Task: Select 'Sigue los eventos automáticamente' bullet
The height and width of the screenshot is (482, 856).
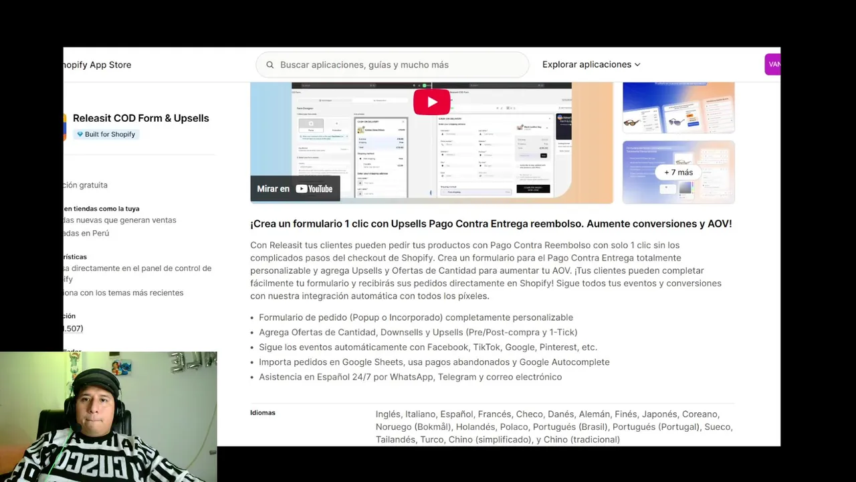Action: click(x=428, y=347)
